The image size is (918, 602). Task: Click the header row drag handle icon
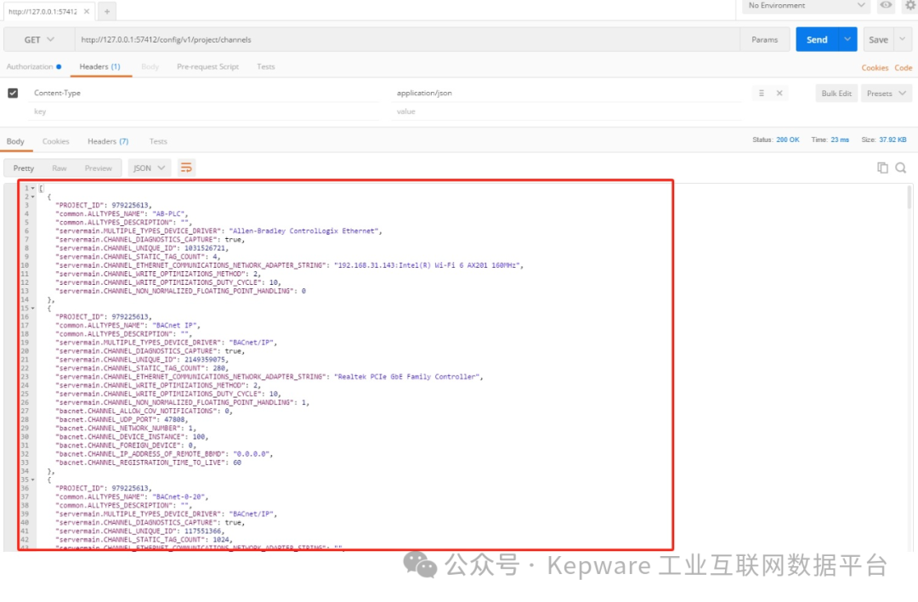761,94
